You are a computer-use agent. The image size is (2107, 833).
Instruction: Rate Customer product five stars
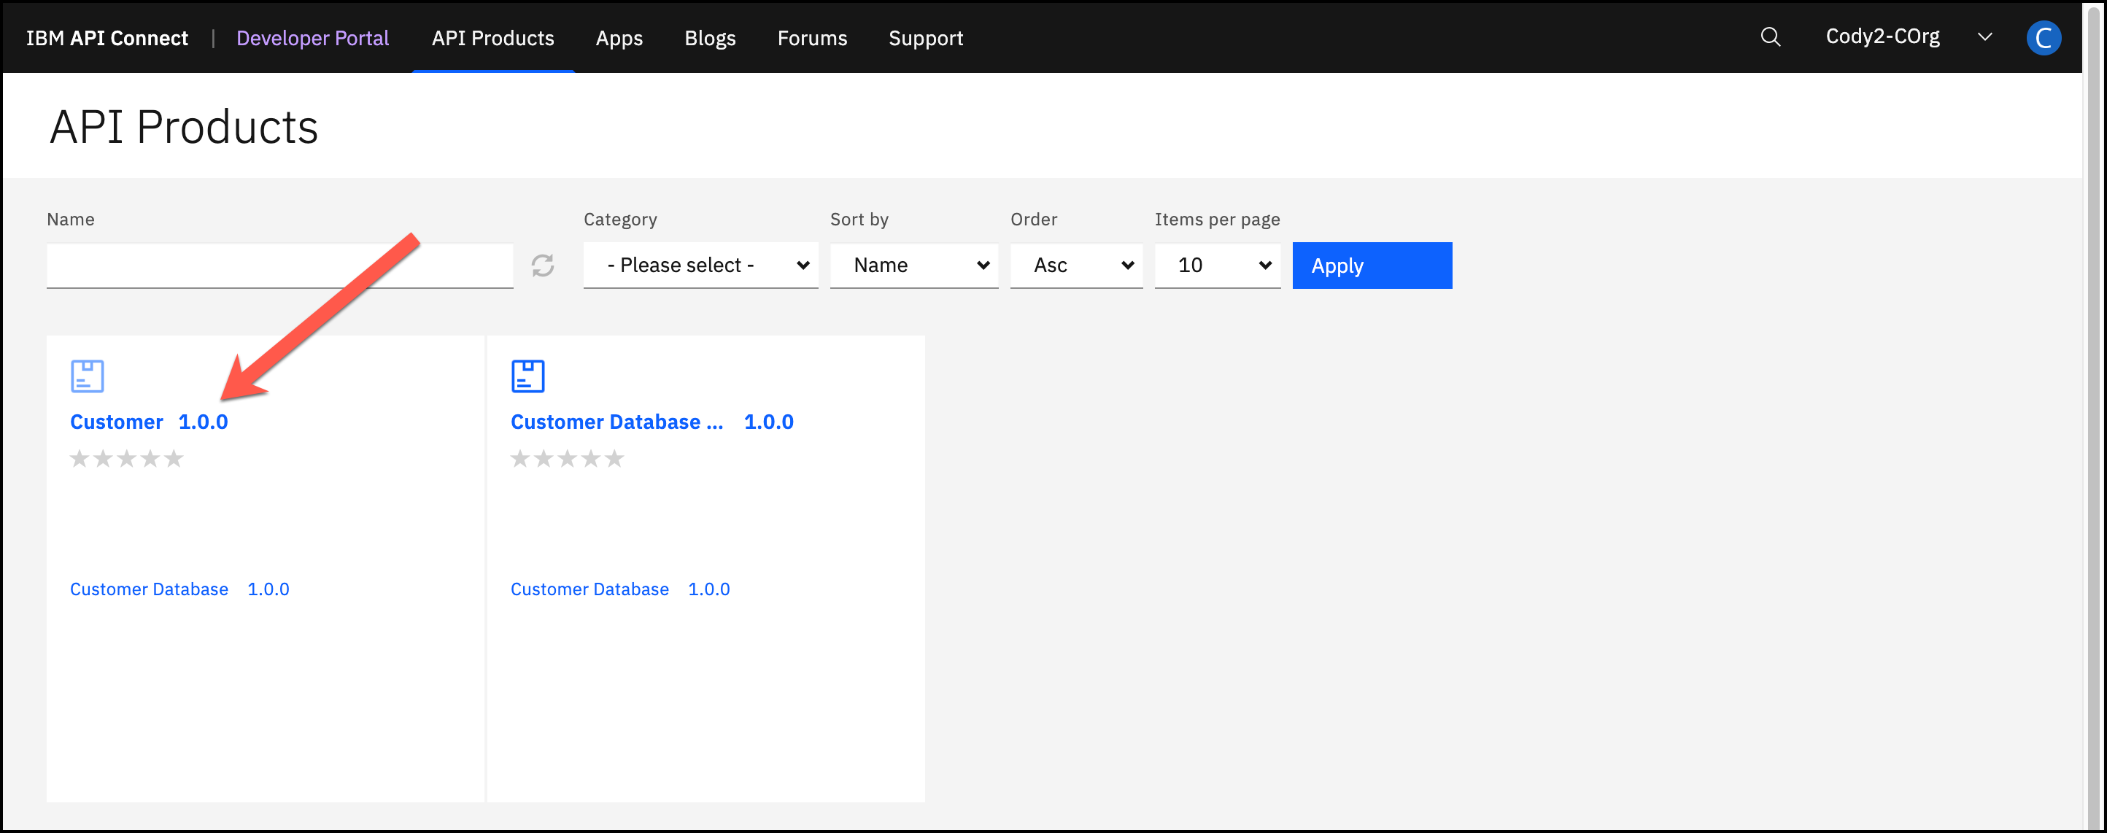174,459
